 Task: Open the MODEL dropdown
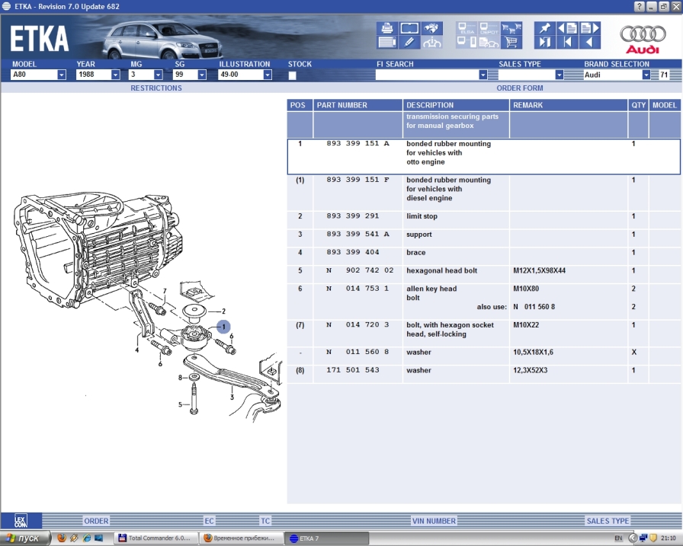(x=62, y=75)
